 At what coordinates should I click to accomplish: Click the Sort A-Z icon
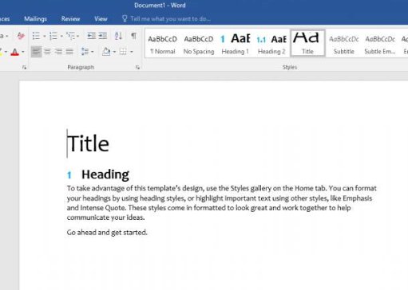tap(118, 36)
